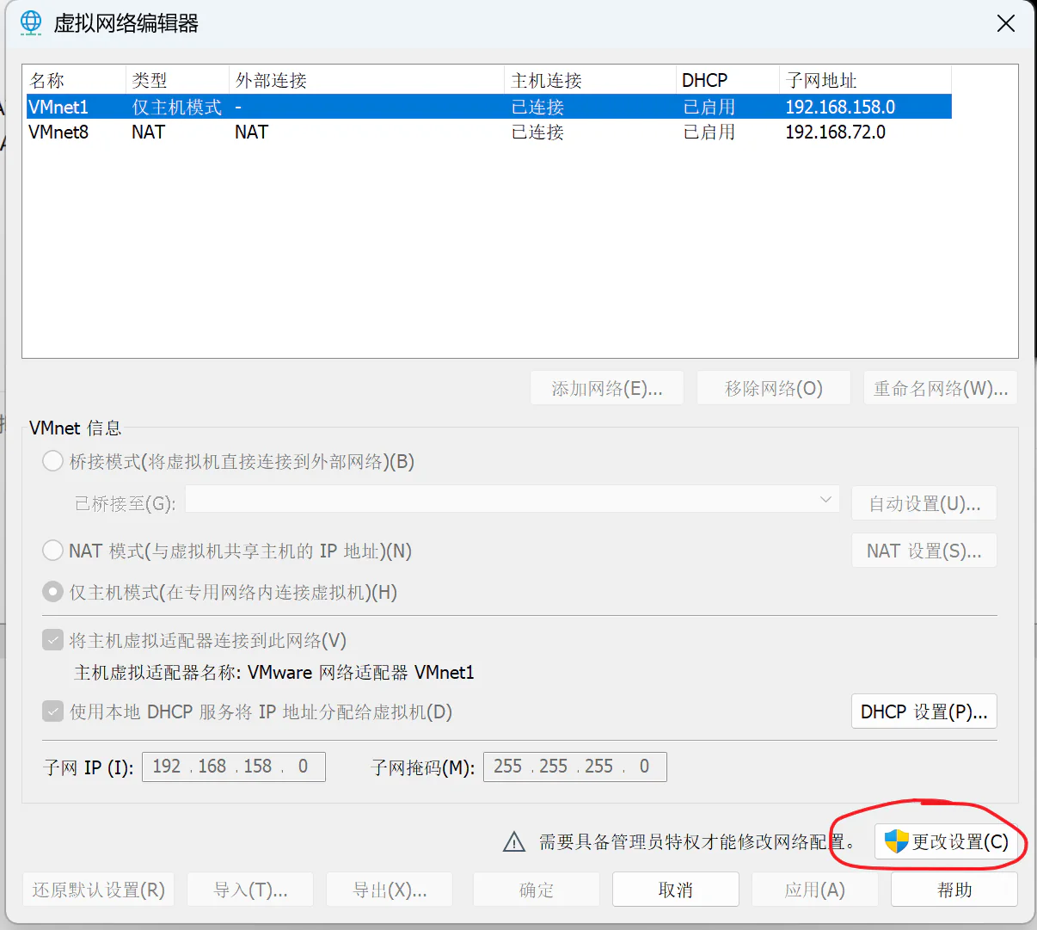The height and width of the screenshot is (930, 1037).
Task: Click subnet address 192.168.158.0 cell
Action: [840, 107]
